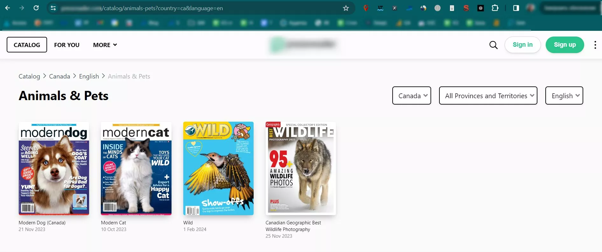This screenshot has height=252, width=602.
Task: Open the Modern Dog magazine cover
Action: [54, 168]
